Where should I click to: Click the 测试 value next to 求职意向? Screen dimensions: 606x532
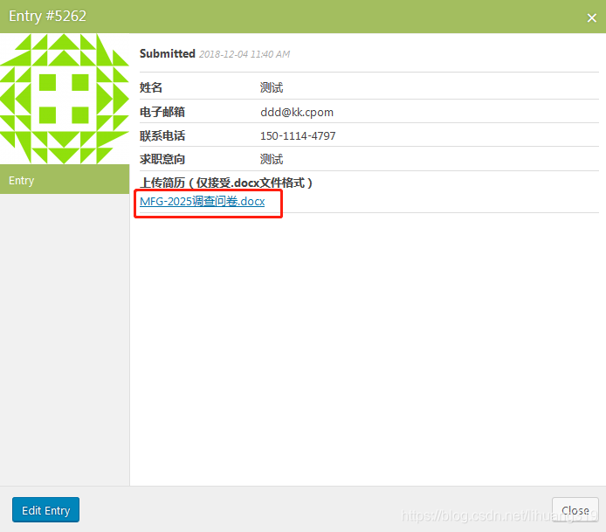pos(272,159)
